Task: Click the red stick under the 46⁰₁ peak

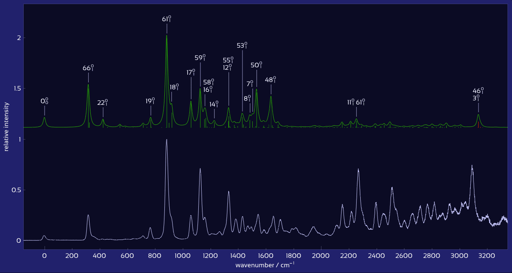Action: 478,124
